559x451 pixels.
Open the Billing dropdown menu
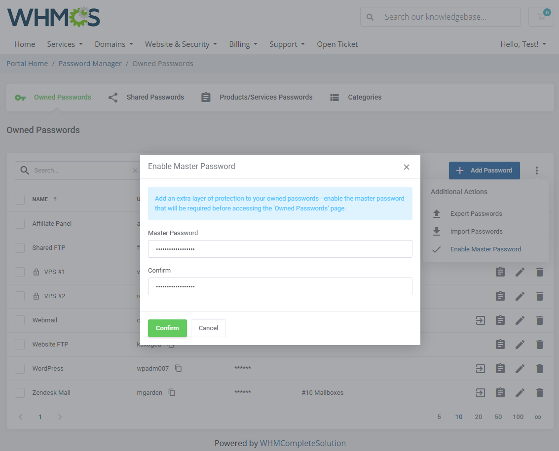point(243,44)
